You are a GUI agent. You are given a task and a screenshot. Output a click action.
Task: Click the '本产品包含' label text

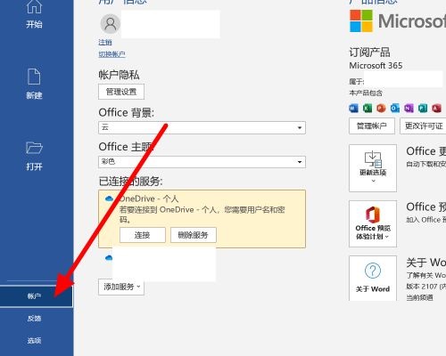pos(366,93)
